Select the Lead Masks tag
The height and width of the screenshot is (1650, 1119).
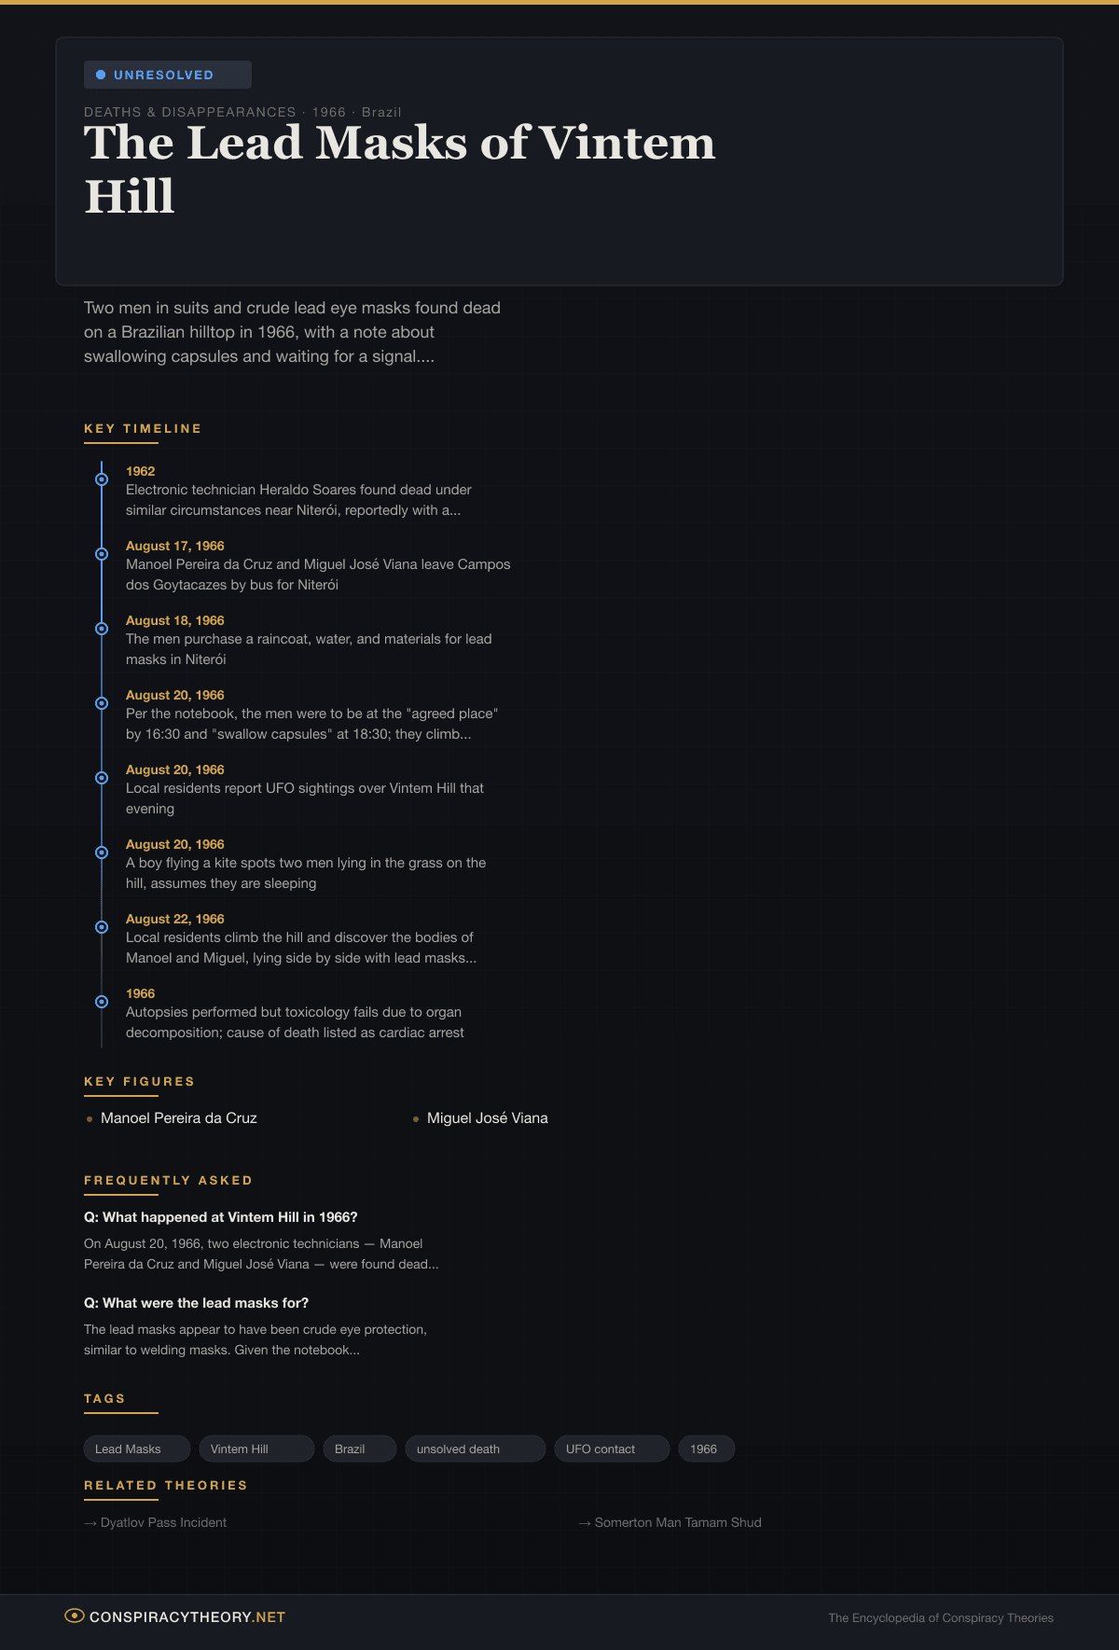point(137,1449)
